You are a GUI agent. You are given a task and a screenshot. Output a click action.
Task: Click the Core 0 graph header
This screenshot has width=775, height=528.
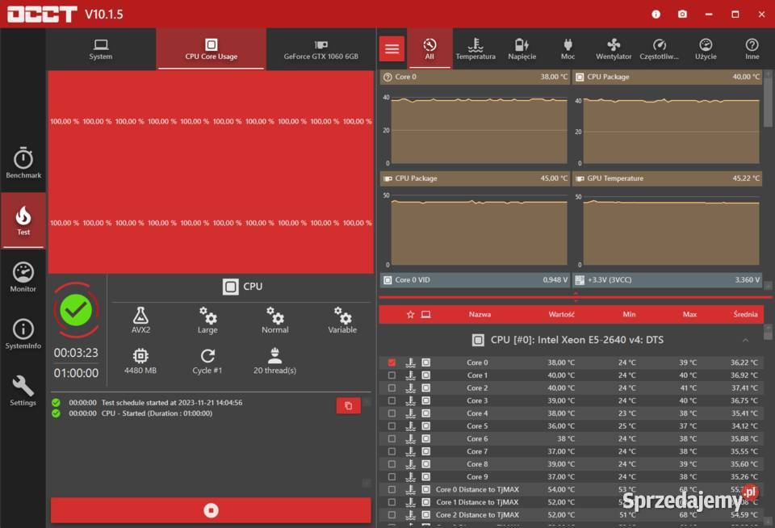[475, 78]
